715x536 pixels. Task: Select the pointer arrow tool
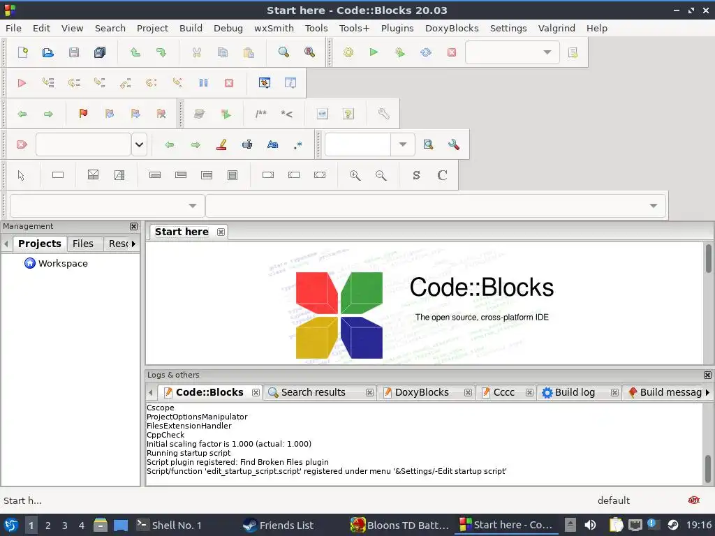[x=21, y=175]
